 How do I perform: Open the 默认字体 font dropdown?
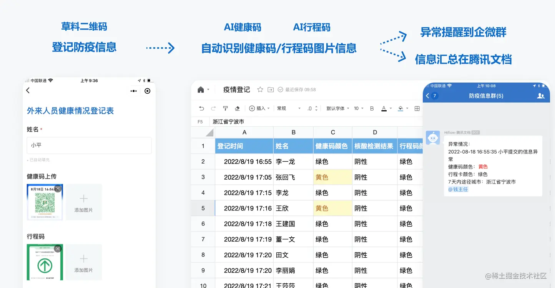pyautogui.click(x=338, y=109)
